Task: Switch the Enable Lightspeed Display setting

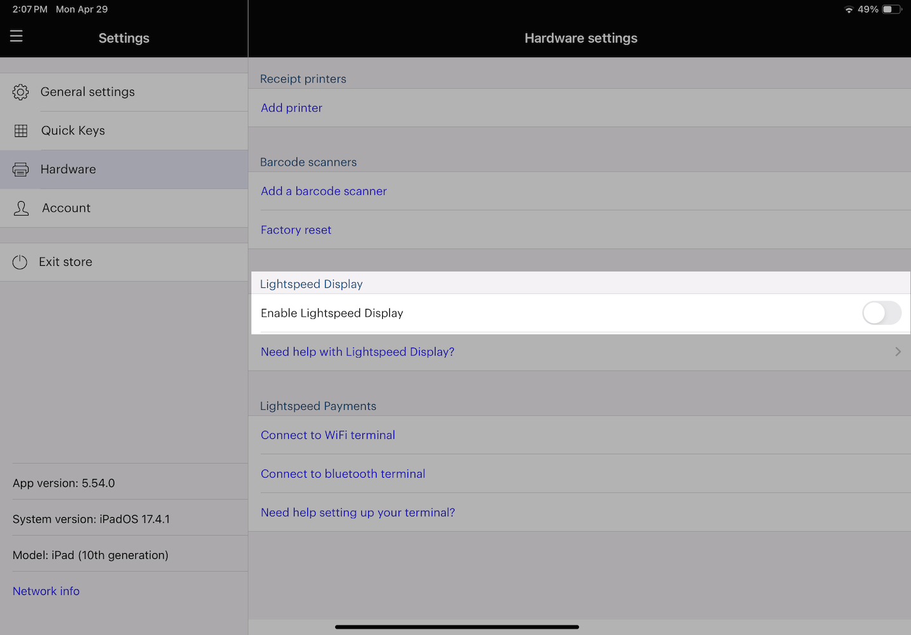Action: tap(882, 313)
